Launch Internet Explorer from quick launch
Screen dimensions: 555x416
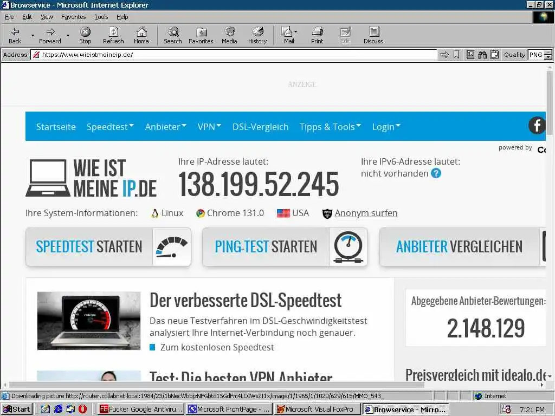tap(58, 409)
